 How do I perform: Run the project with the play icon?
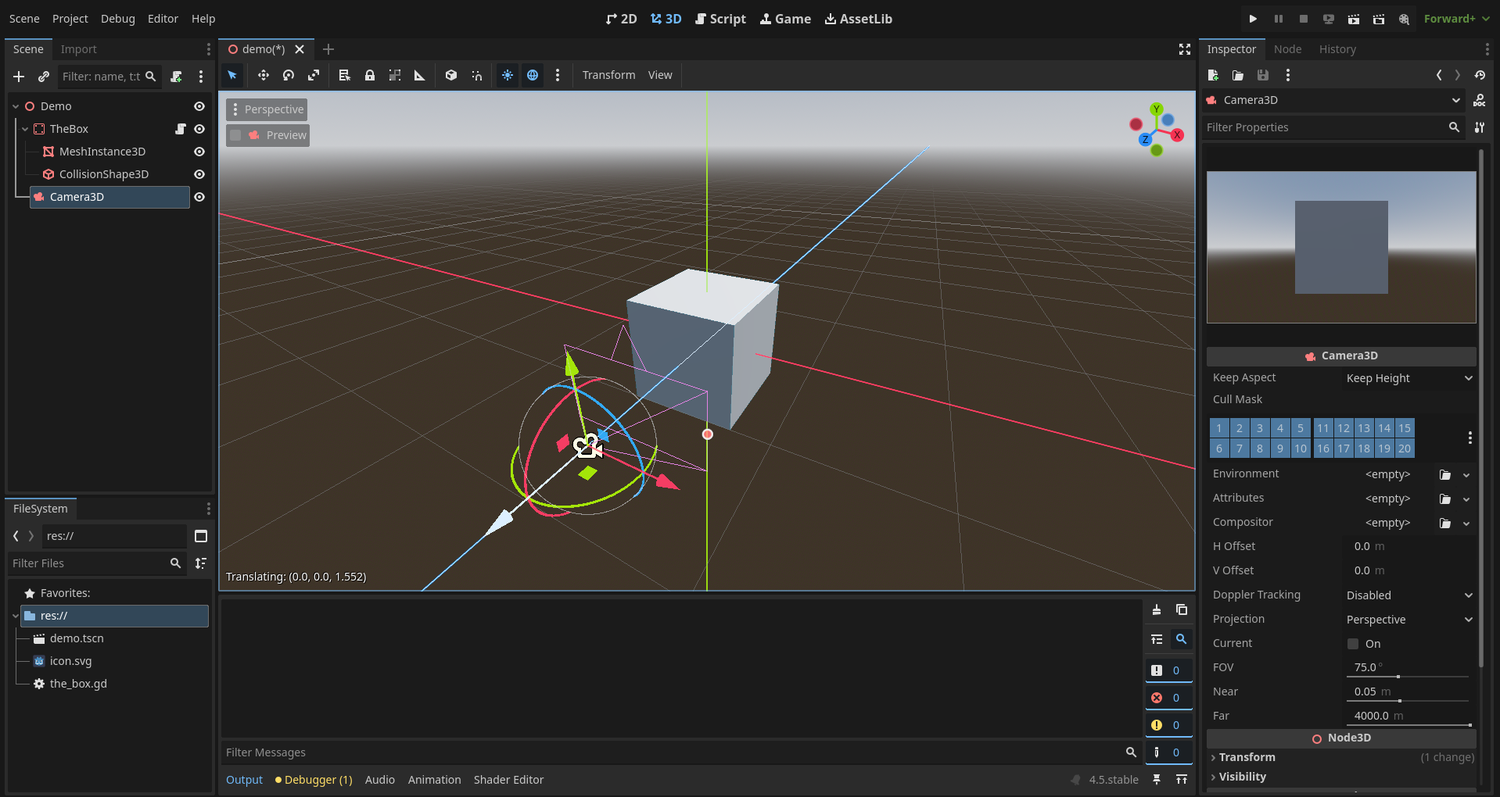1251,18
